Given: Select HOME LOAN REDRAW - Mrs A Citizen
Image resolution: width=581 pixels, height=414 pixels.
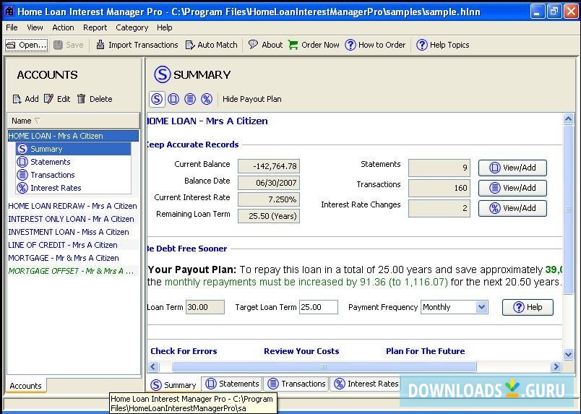Looking at the screenshot, I should click(74, 206).
